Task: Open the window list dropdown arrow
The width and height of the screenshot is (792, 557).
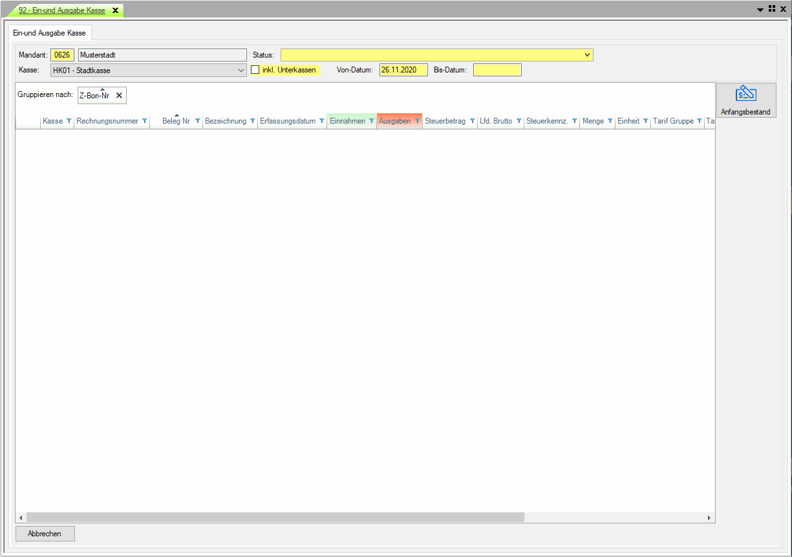Action: click(760, 10)
